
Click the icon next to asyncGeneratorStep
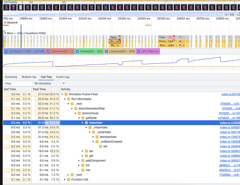pyautogui.click(x=76, y=108)
